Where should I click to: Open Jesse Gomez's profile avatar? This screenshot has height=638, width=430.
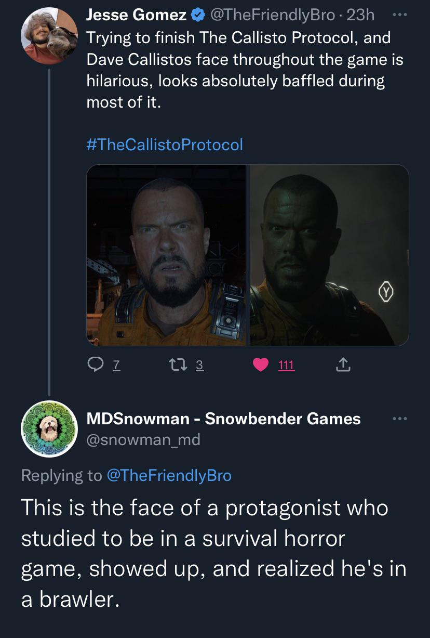49,36
